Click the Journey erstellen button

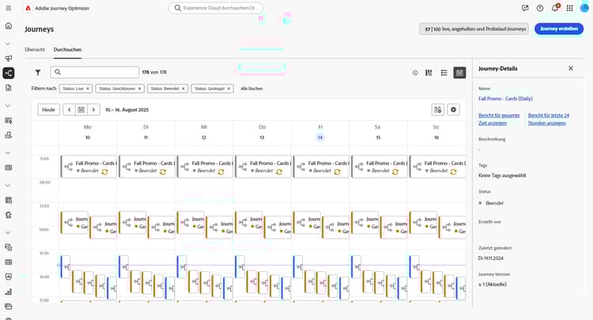(x=559, y=28)
